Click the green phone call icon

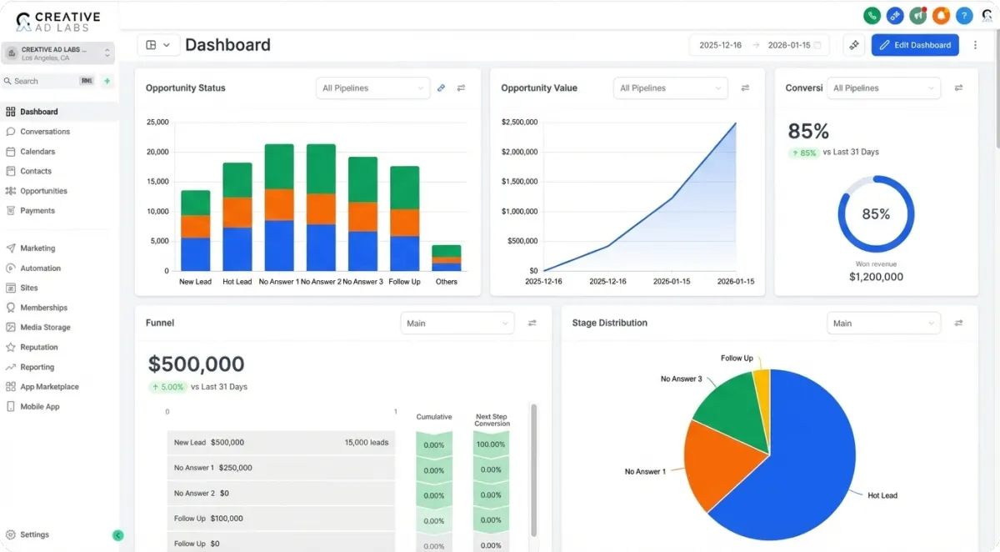(x=872, y=15)
